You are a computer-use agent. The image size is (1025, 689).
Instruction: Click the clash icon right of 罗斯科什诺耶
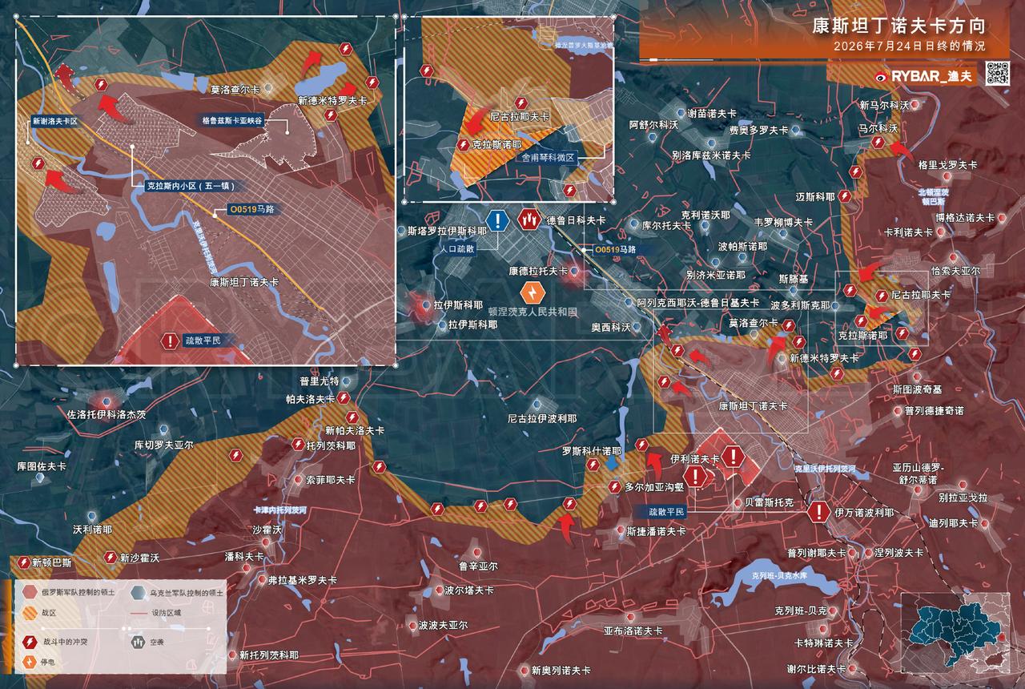click(x=641, y=445)
